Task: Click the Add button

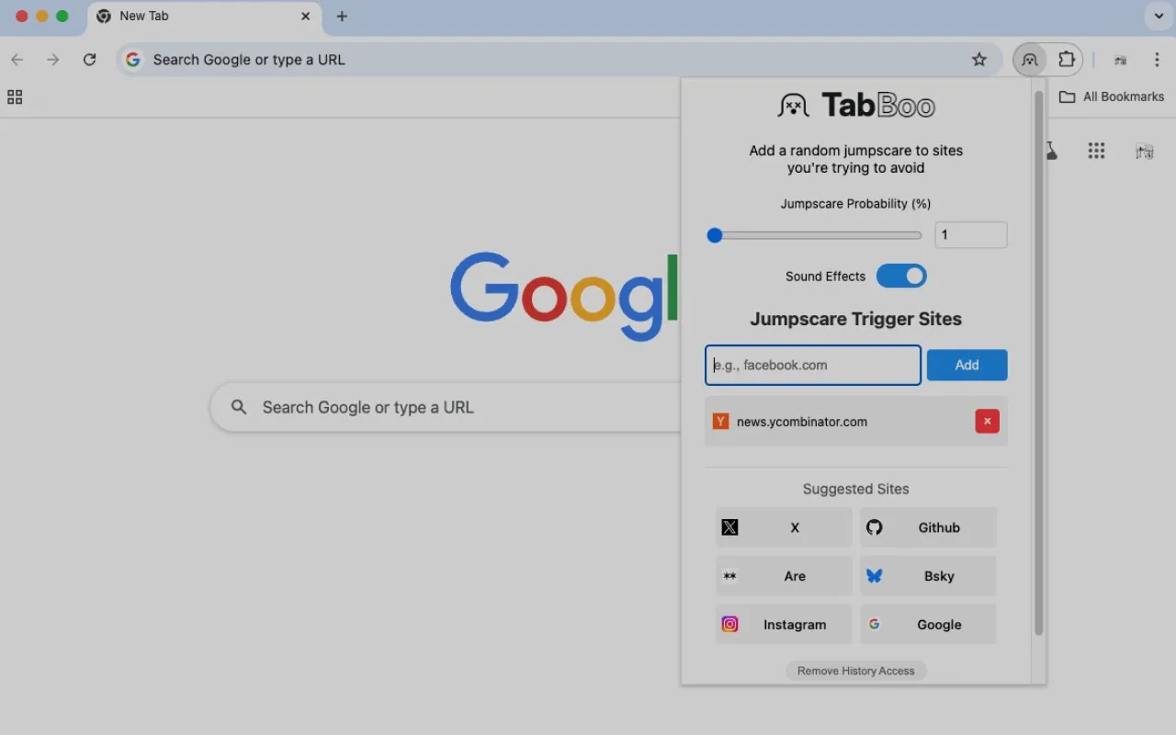Action: click(x=967, y=365)
